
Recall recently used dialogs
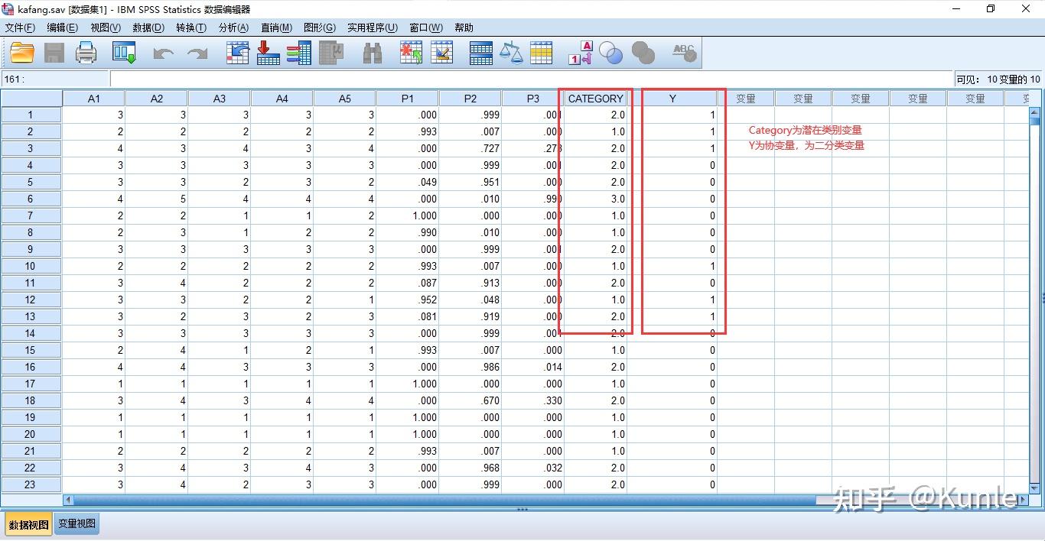coord(123,52)
